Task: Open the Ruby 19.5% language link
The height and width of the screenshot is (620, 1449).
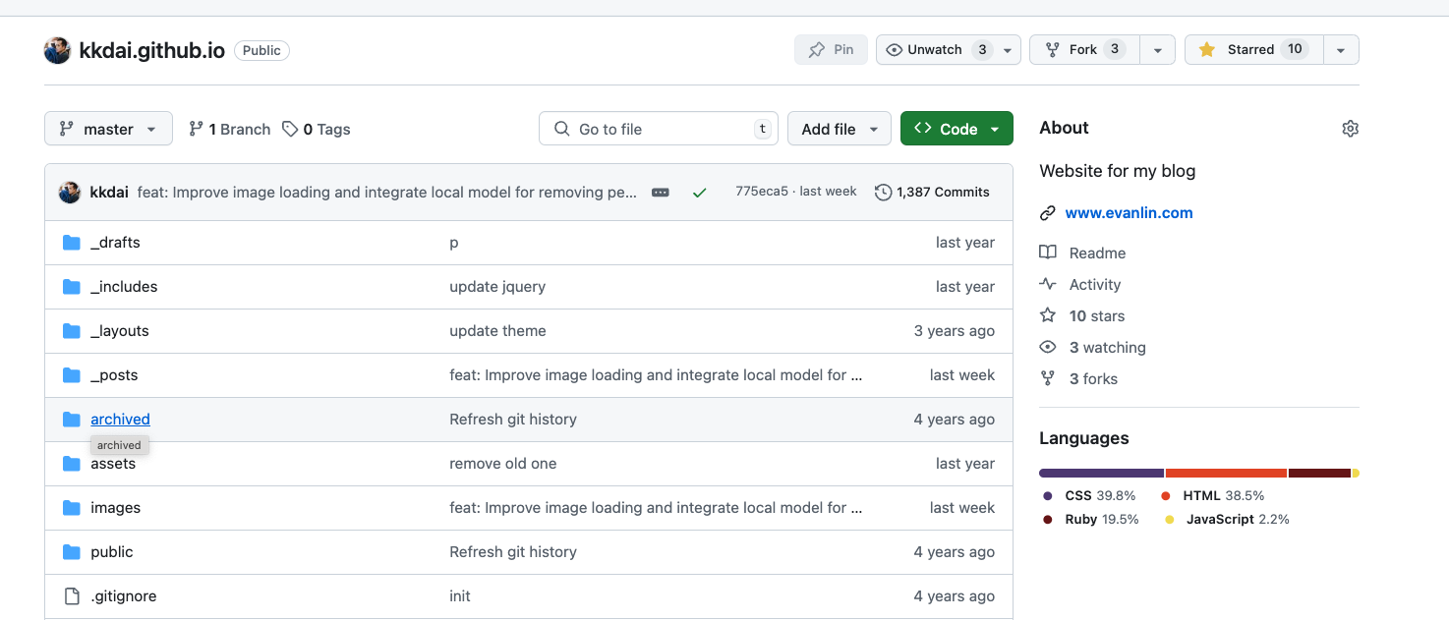Action: click(1091, 519)
